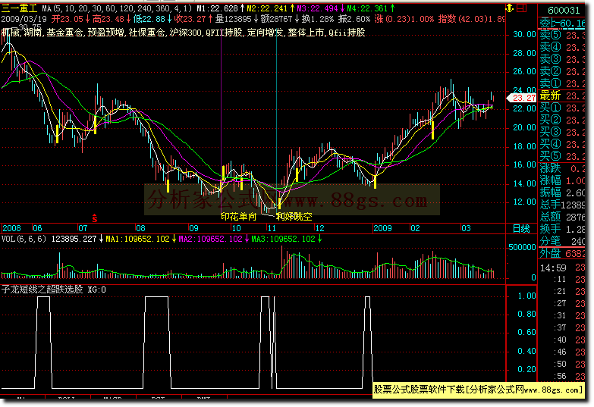Click the 12 month label on the date axis
594x407 pixels.
(319, 228)
